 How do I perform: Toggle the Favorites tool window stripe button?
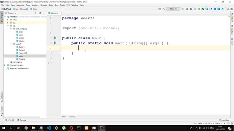[x=2, y=111]
